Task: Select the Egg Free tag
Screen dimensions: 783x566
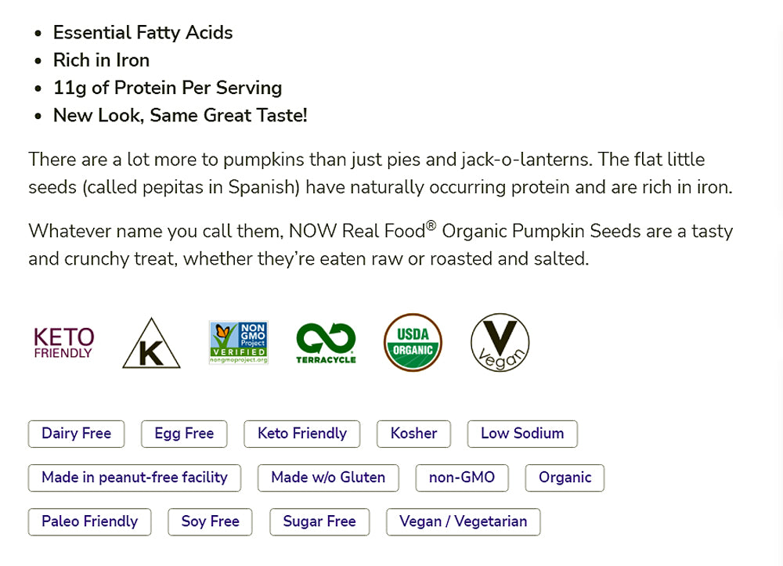Action: point(184,434)
